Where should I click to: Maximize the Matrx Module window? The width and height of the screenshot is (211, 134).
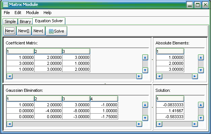point(197,5)
